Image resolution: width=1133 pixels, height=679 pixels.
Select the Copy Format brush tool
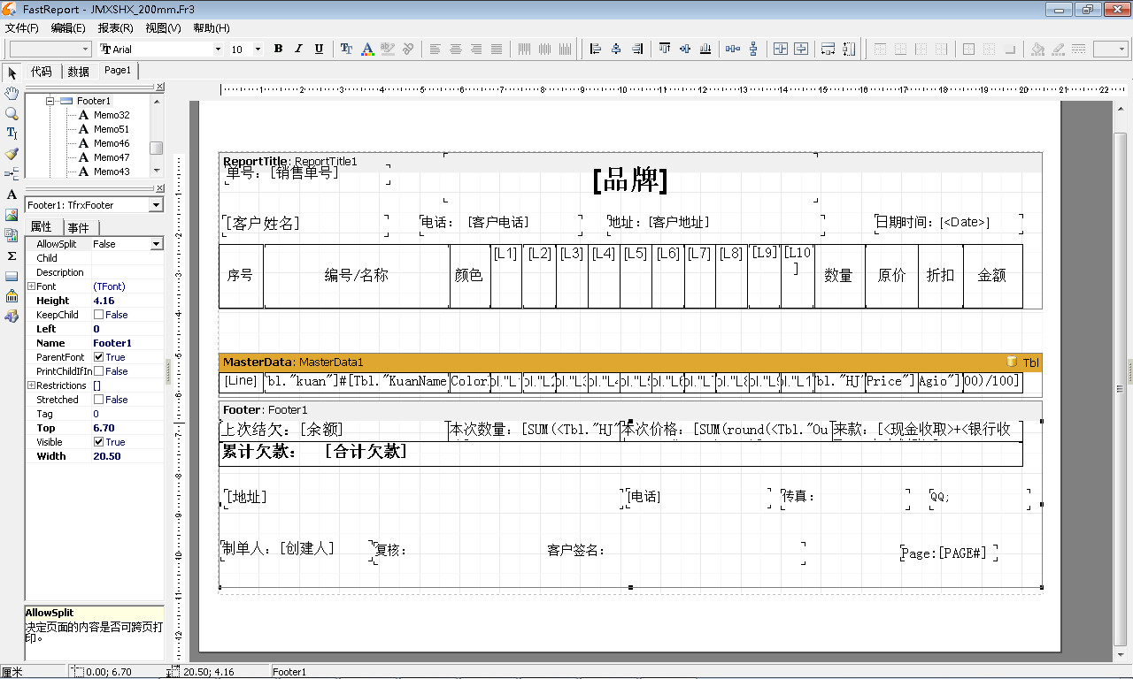(x=12, y=154)
